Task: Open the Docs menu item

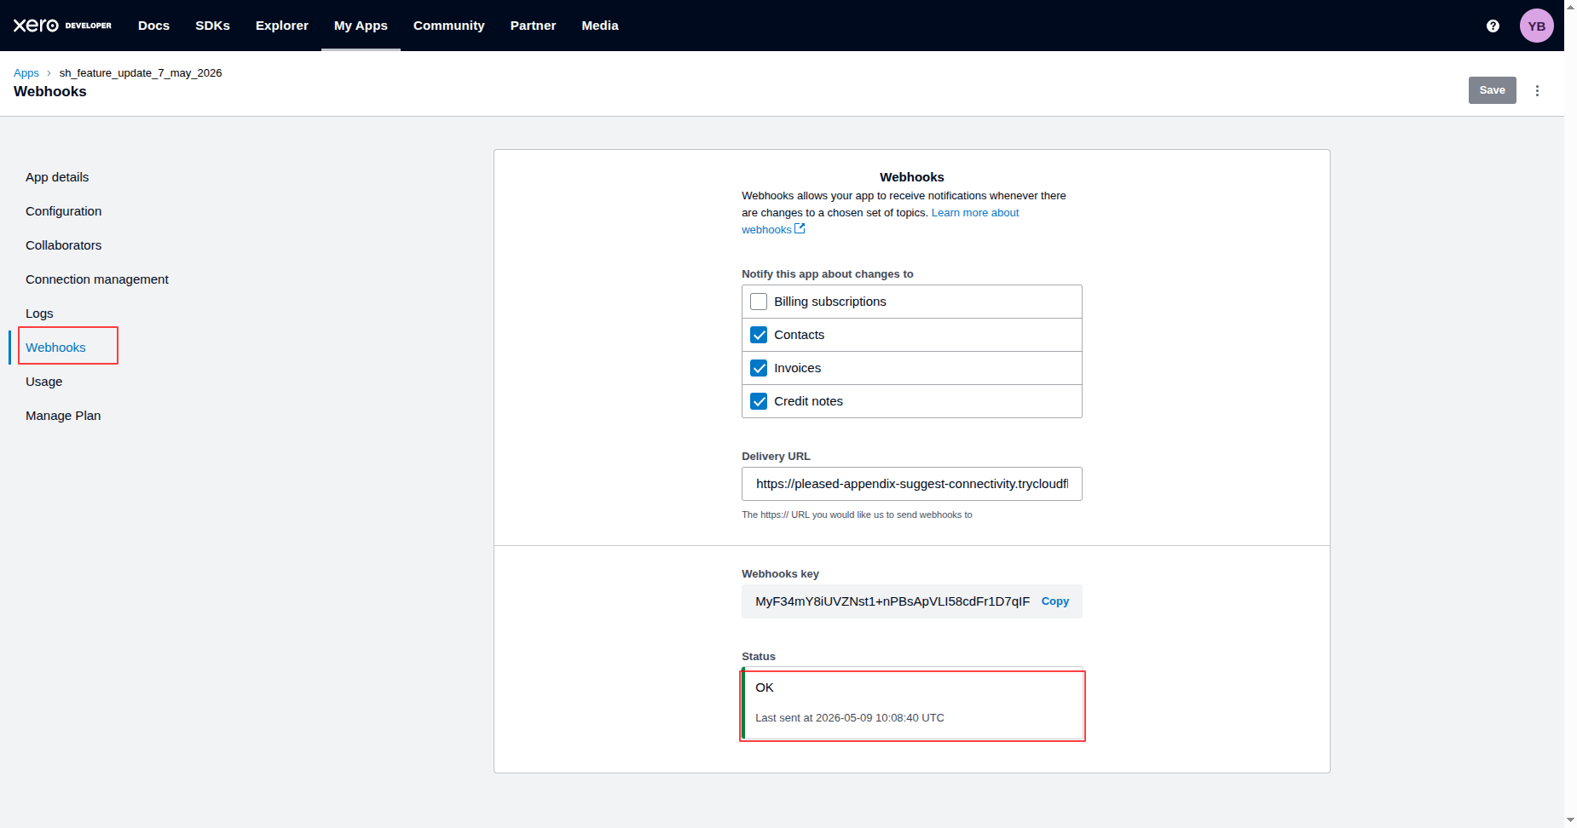Action: (153, 26)
